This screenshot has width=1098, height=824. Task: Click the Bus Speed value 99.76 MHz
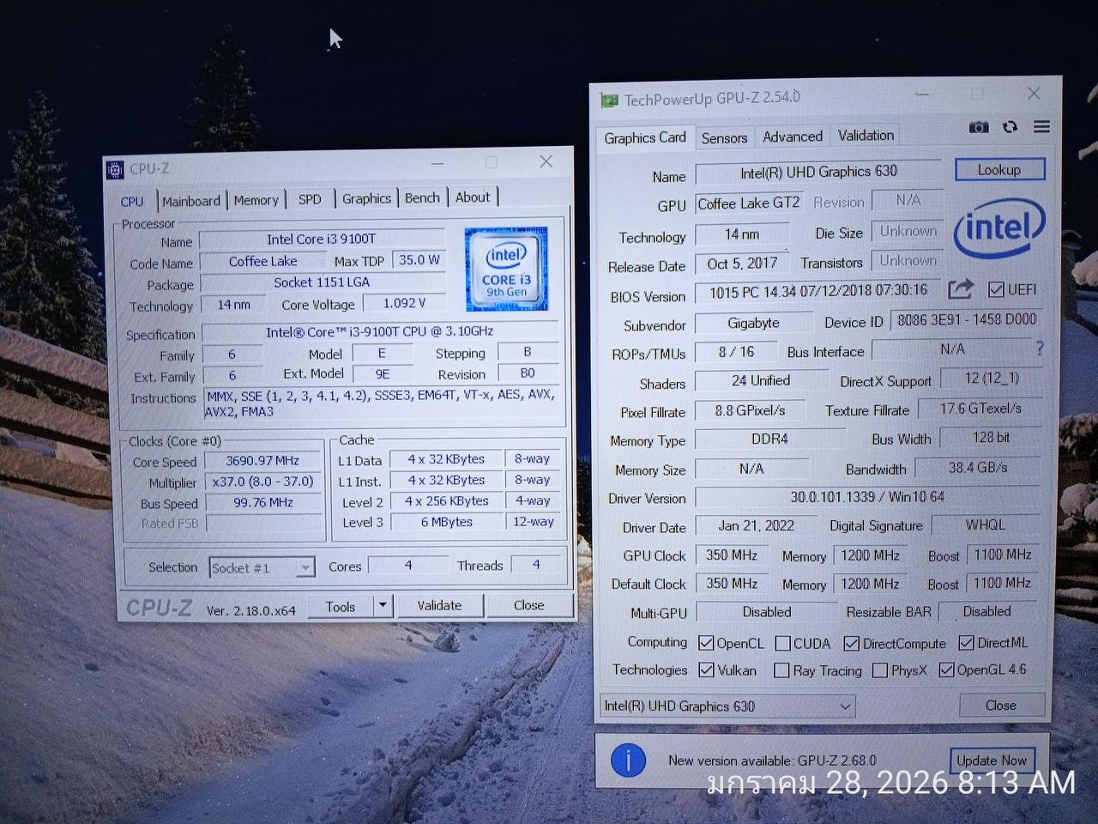[x=262, y=503]
